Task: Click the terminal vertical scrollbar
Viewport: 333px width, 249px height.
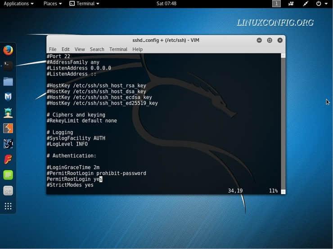Action: coord(283,121)
